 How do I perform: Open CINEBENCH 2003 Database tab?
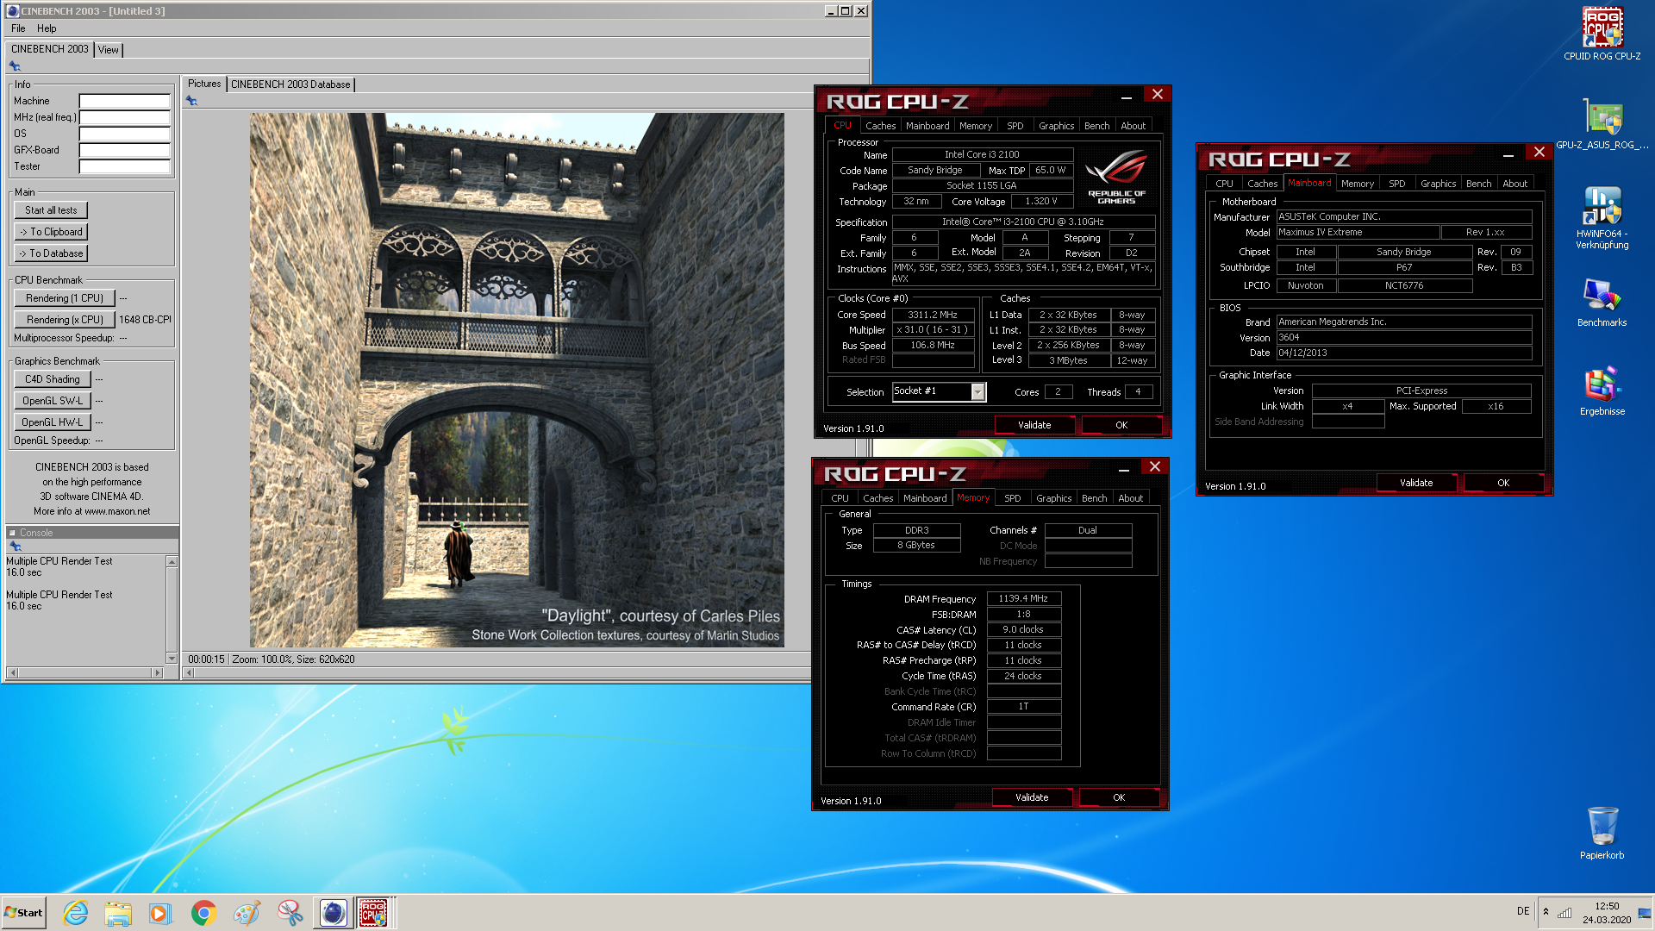coord(290,84)
